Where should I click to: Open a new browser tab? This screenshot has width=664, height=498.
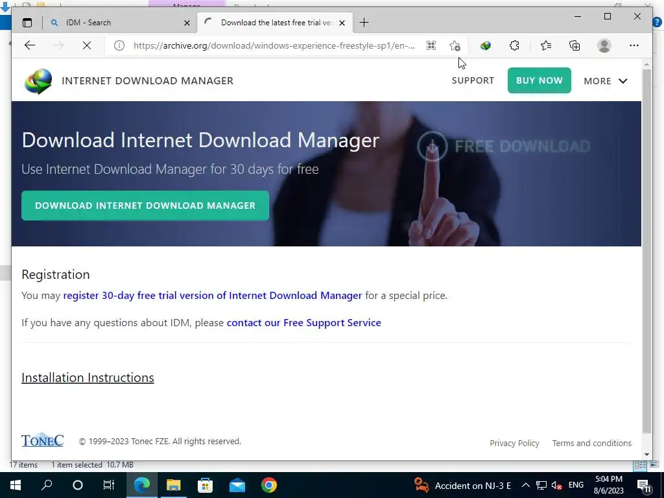pyautogui.click(x=364, y=23)
